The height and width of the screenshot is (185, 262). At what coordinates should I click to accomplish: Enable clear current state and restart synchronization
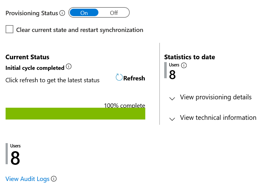point(9,29)
